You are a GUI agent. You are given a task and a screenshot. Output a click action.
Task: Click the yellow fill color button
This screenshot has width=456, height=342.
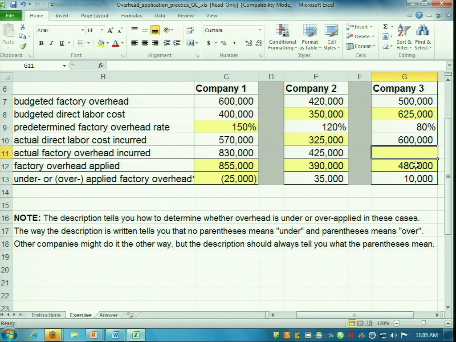tap(101, 43)
